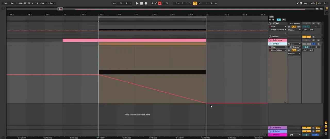The height and width of the screenshot is (139, 330).
Task: Open the 1 Vital Master output dropdown
Action: coord(294,30)
